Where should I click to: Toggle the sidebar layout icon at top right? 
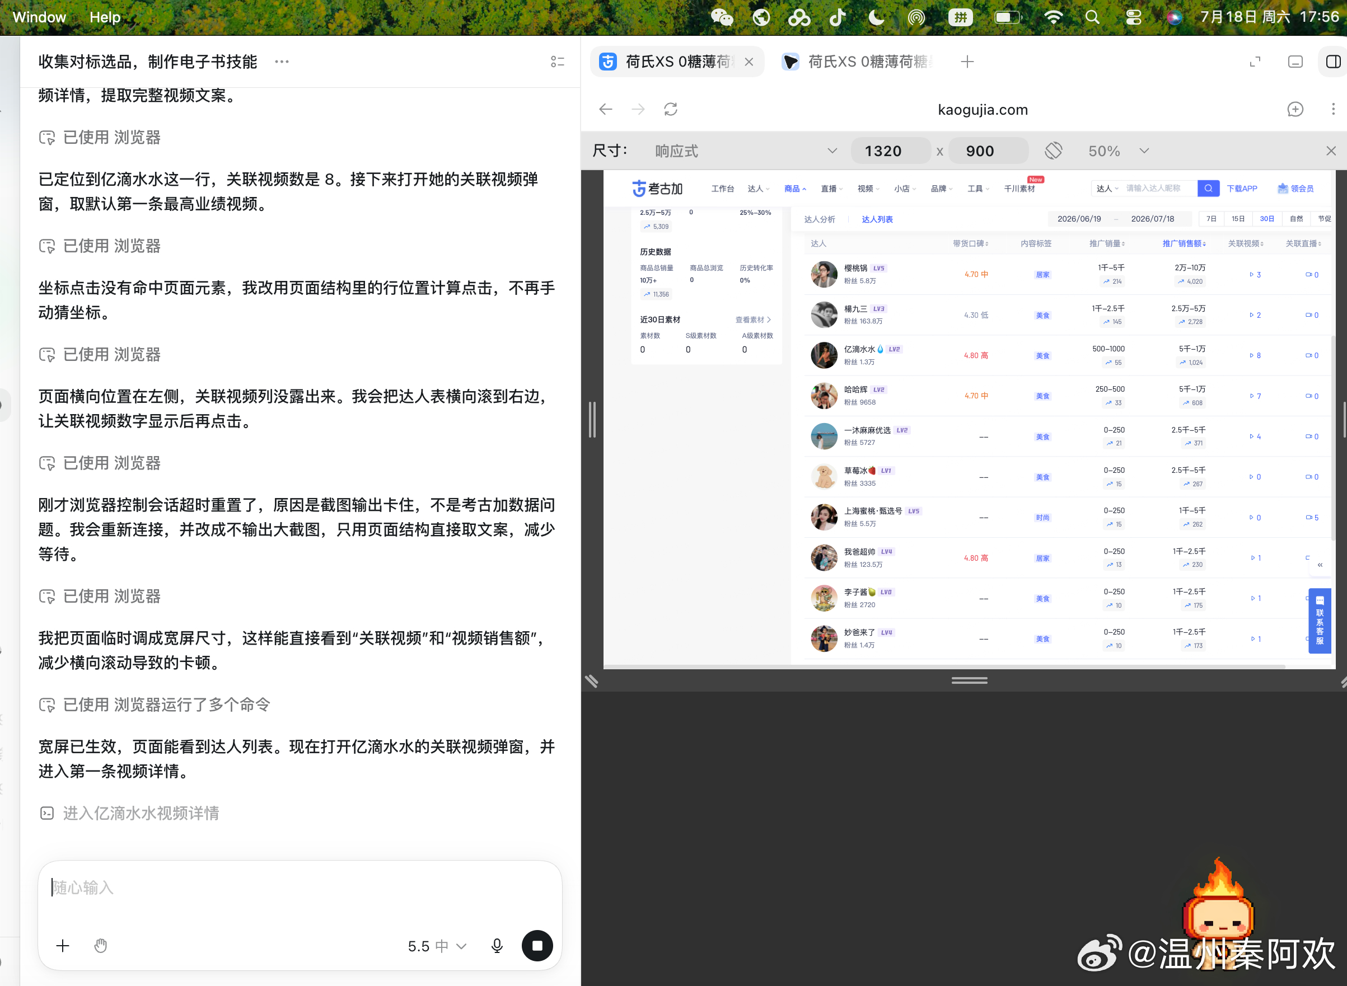click(x=1332, y=62)
